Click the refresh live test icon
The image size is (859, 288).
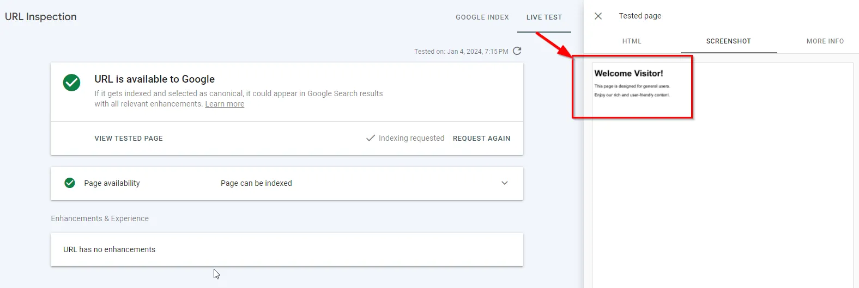tap(517, 51)
